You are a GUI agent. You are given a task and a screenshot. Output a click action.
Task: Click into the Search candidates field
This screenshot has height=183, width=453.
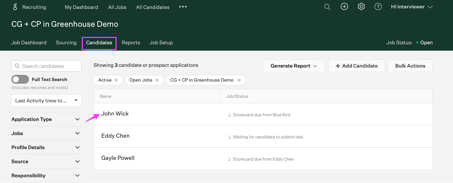coord(46,66)
